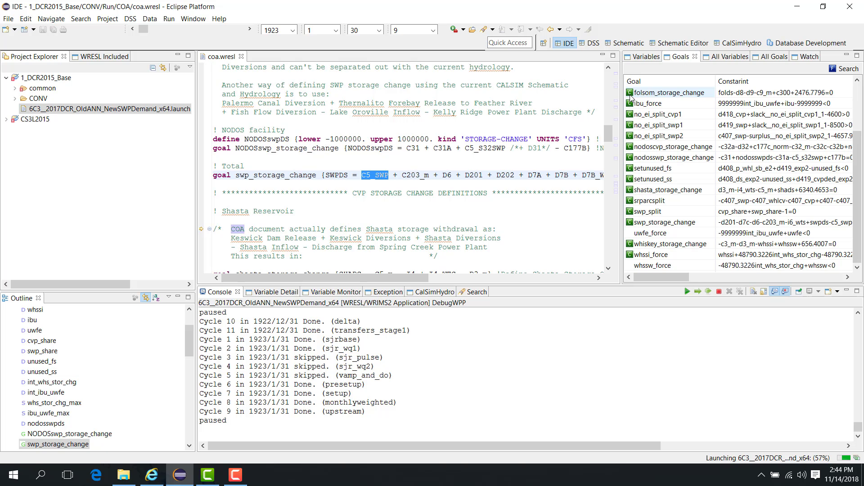
Task: Open Outline View Menu dropdown arrow
Action: [168, 297]
